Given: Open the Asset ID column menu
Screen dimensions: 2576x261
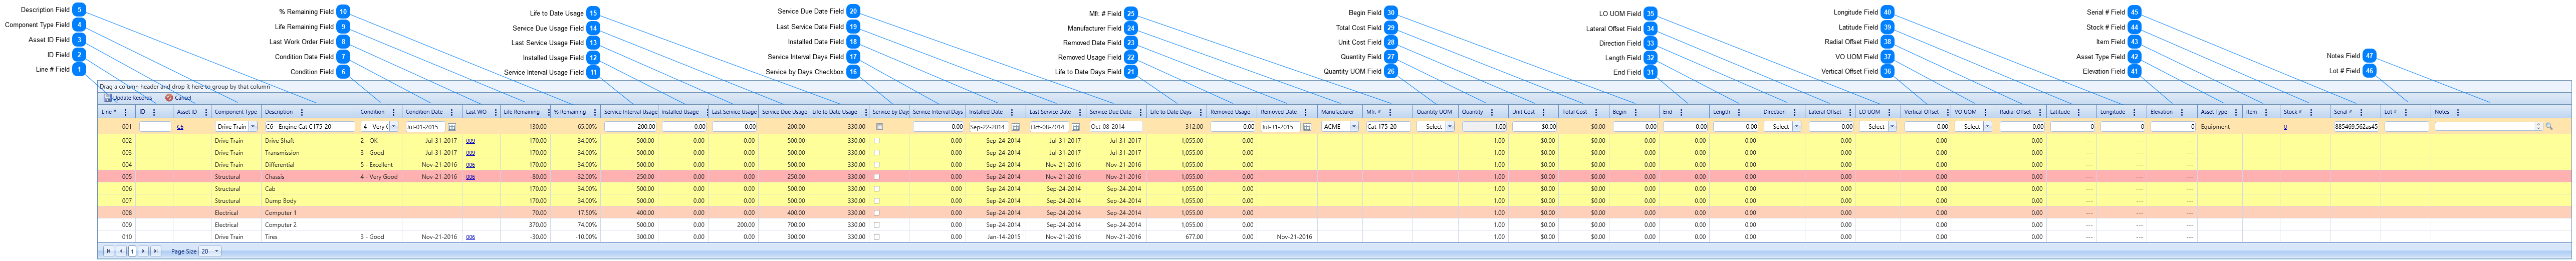Looking at the screenshot, I should click(x=206, y=112).
